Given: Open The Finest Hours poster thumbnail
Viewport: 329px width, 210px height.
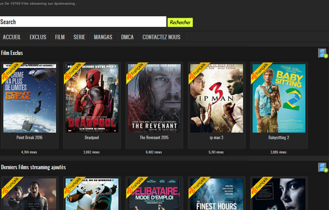Looking at the screenshot, I should point(217,194).
